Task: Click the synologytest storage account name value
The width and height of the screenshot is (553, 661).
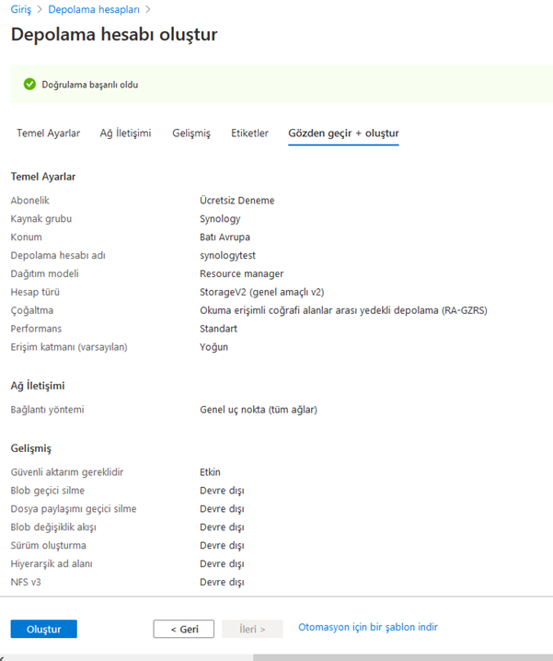Action: pos(227,255)
